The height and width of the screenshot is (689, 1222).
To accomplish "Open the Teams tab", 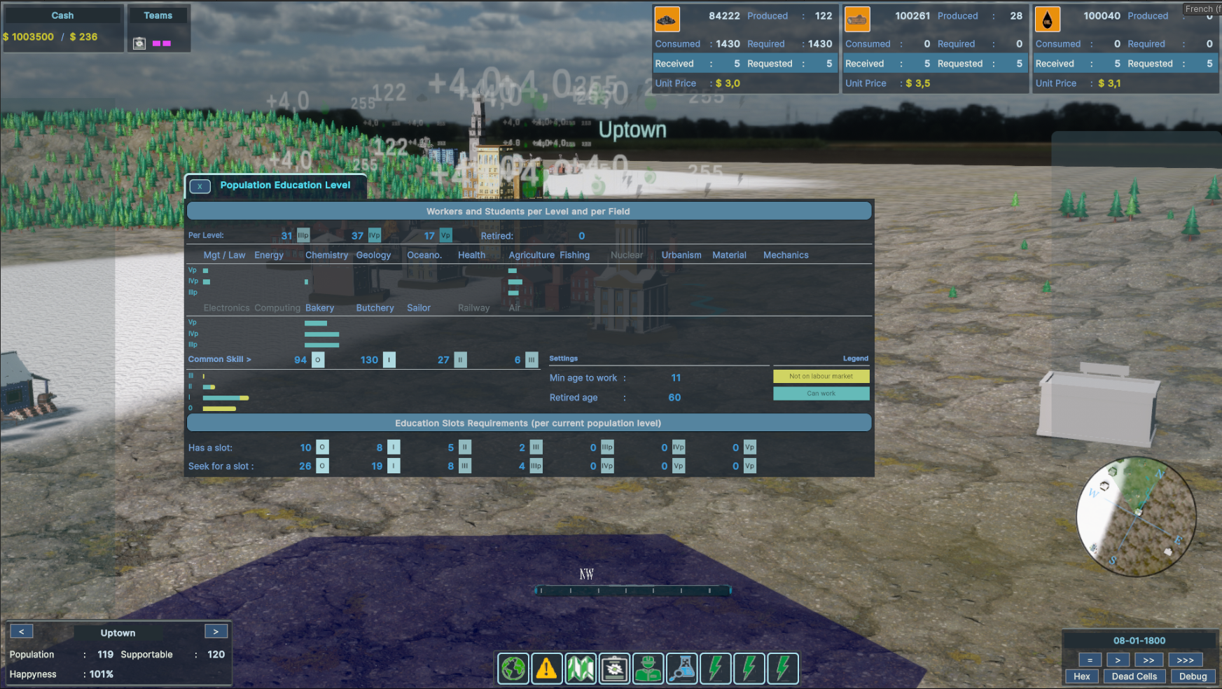I will pos(158,15).
